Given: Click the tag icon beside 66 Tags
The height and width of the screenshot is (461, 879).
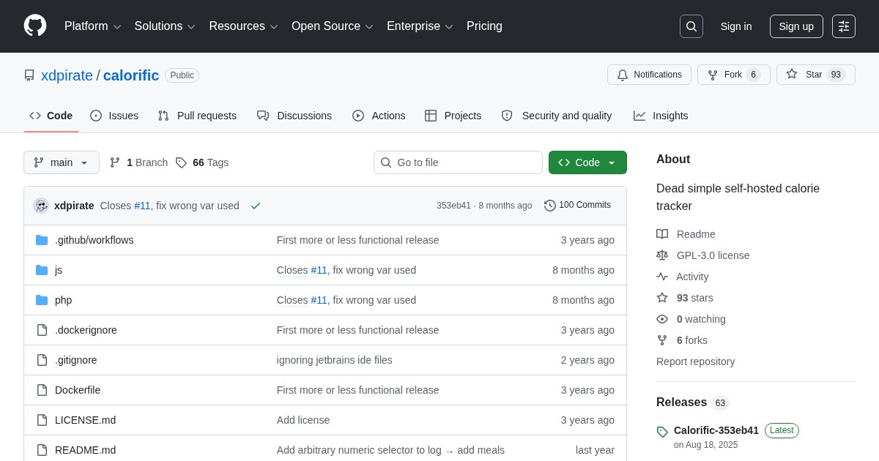Looking at the screenshot, I should (x=181, y=162).
